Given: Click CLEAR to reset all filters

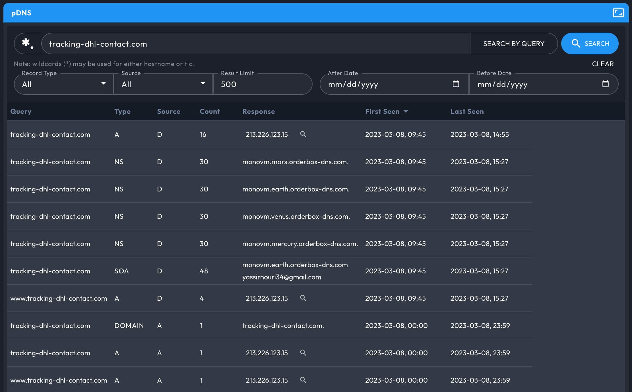Looking at the screenshot, I should [x=602, y=63].
